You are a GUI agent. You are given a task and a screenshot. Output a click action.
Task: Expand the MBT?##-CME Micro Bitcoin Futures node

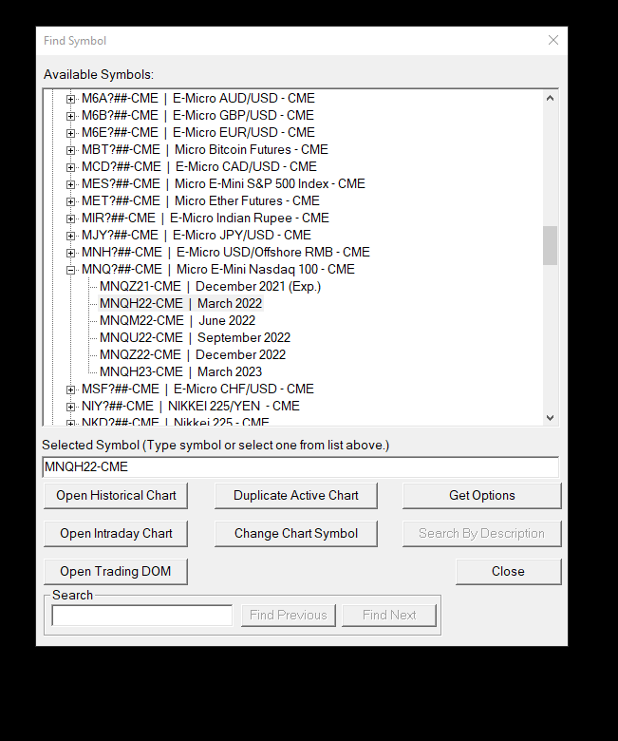pos(70,150)
